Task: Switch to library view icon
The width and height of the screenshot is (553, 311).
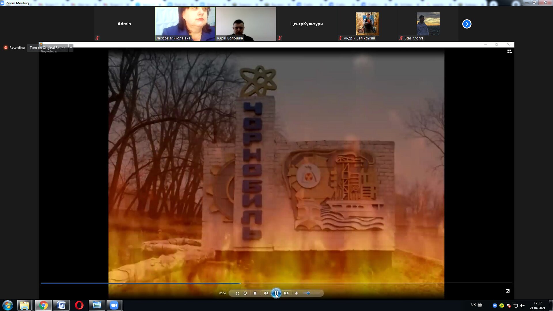Action: pos(509,51)
